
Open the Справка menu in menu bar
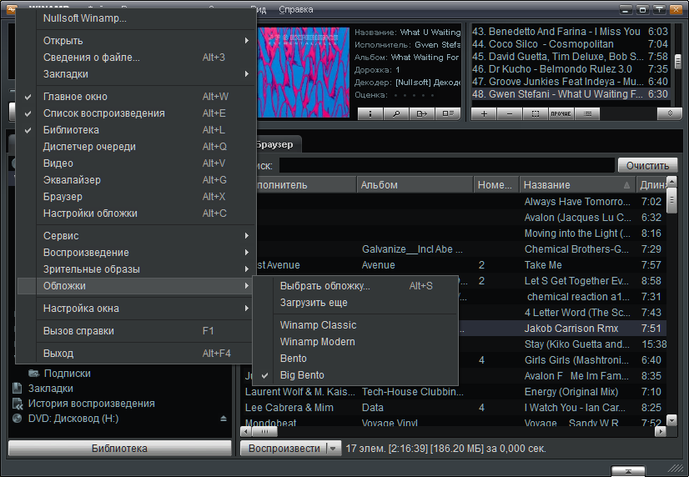295,9
